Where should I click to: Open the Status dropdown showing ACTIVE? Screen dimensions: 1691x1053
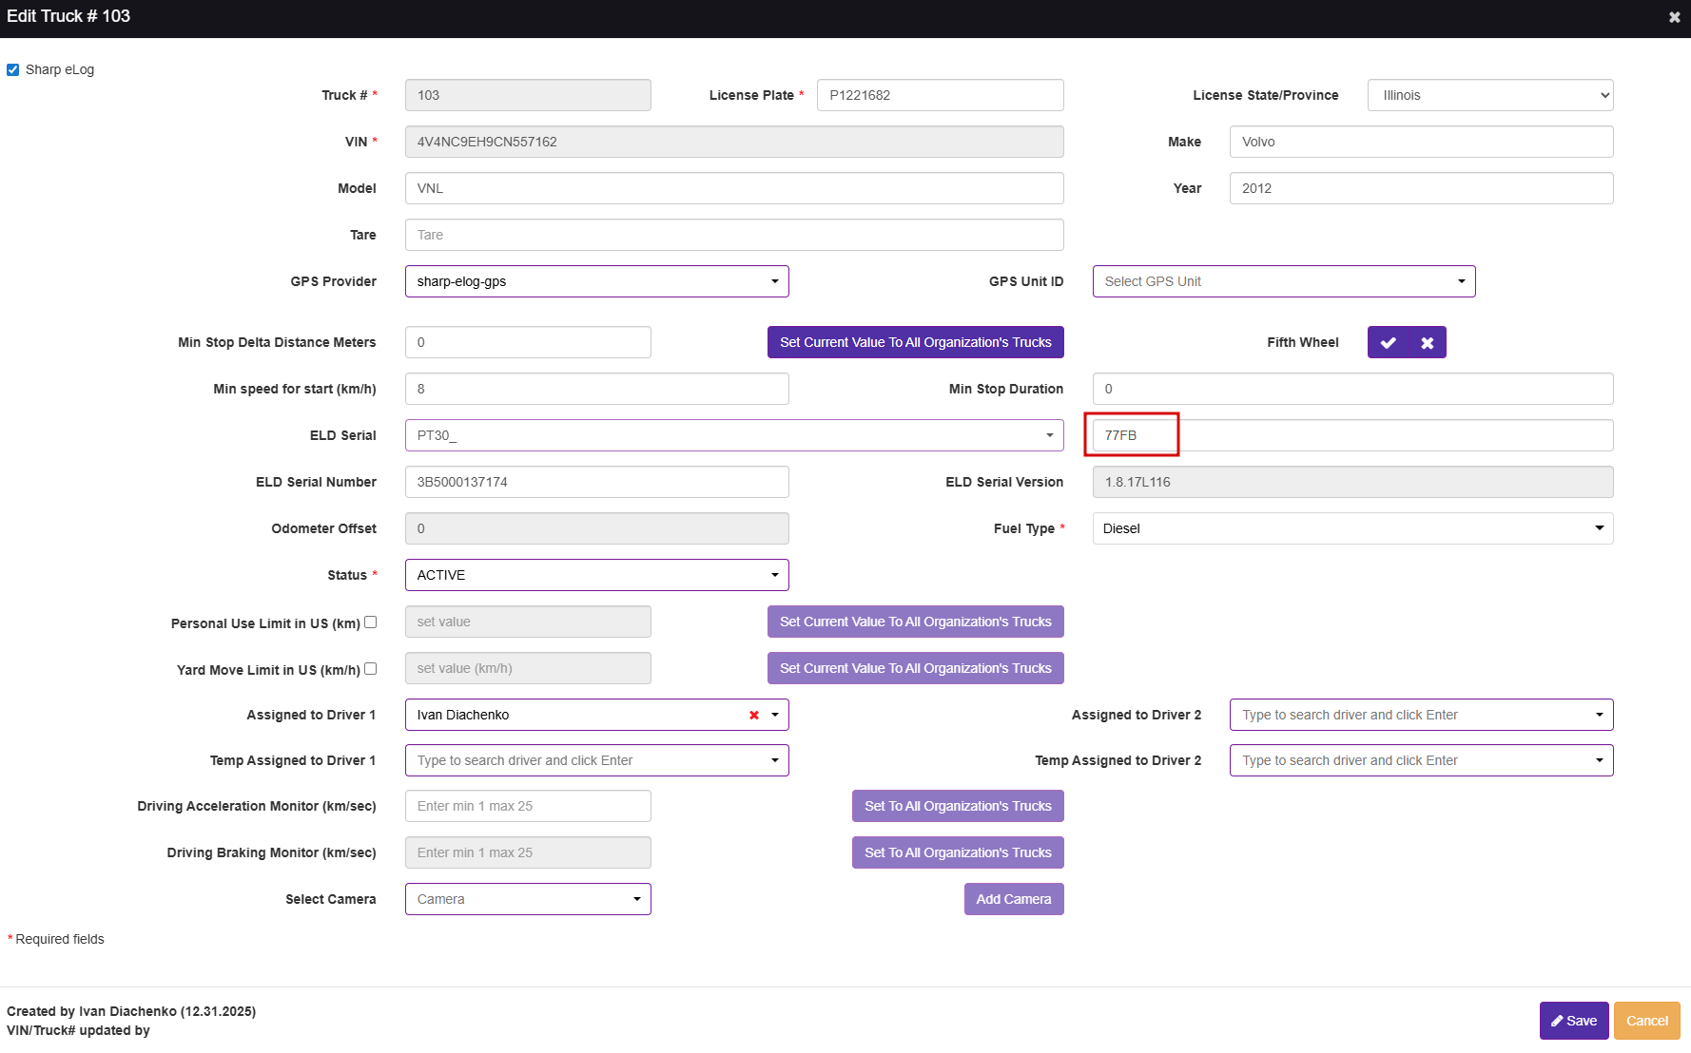point(596,576)
